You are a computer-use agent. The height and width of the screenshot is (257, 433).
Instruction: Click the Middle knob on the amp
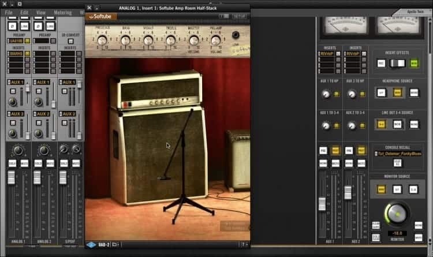coord(148,40)
